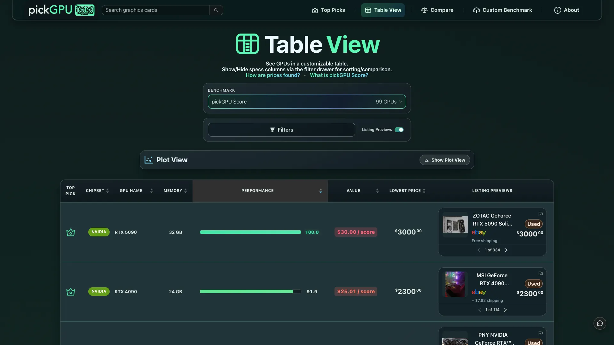Click the NVIDIA badge on RTX 5090 row

pyautogui.click(x=99, y=232)
